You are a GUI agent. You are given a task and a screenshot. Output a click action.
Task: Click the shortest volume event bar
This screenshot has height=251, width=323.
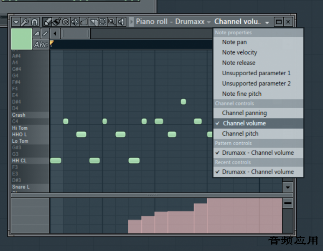[135, 226]
